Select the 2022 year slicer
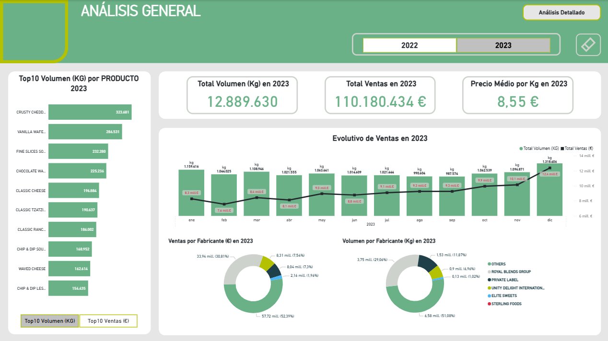 point(409,45)
